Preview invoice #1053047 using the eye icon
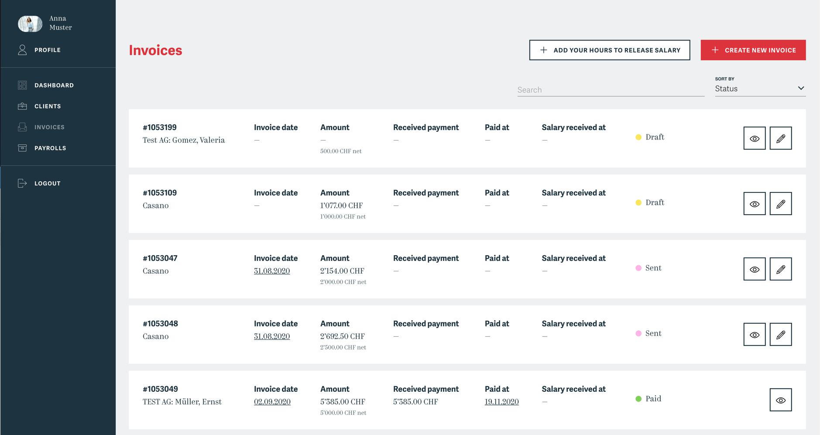The image size is (820, 435). [x=755, y=269]
